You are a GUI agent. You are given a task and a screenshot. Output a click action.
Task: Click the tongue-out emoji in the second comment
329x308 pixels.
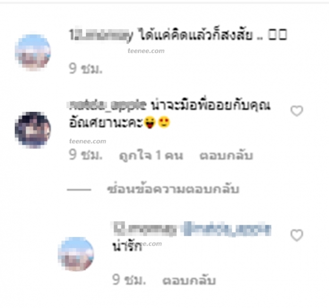[150, 122]
